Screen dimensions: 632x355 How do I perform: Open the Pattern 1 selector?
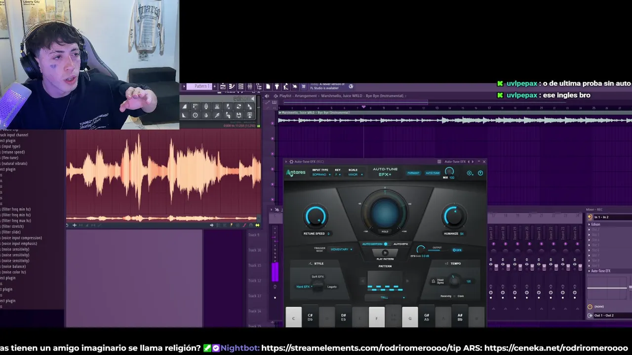click(x=199, y=86)
